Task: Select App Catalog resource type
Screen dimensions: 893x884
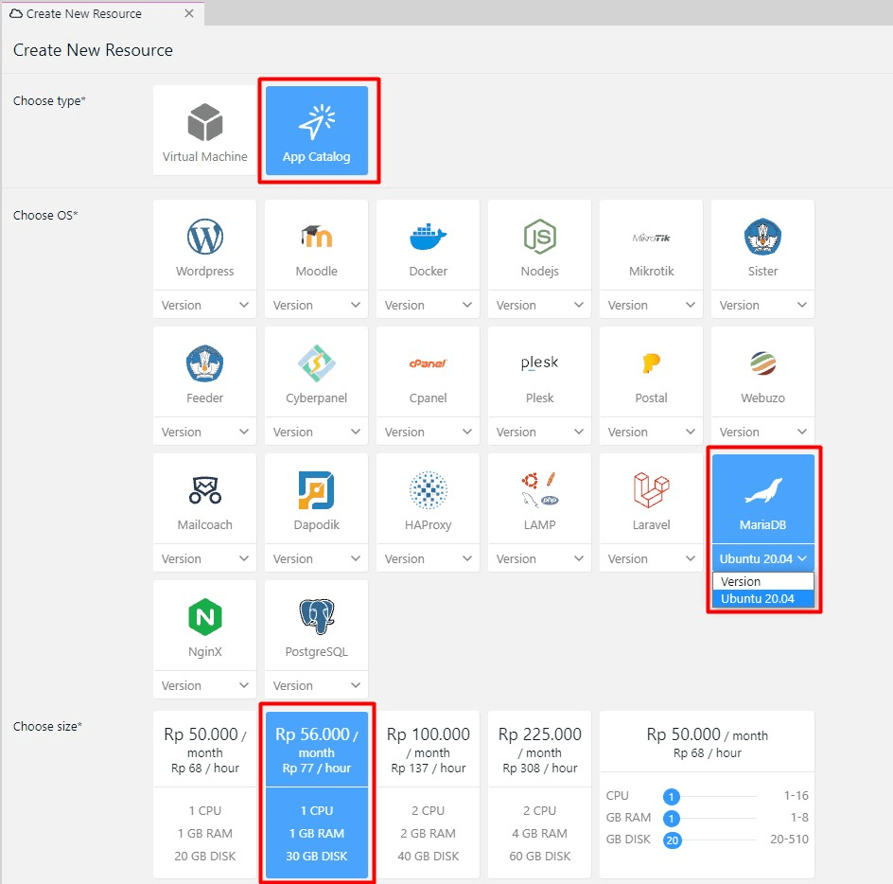Action: [316, 131]
